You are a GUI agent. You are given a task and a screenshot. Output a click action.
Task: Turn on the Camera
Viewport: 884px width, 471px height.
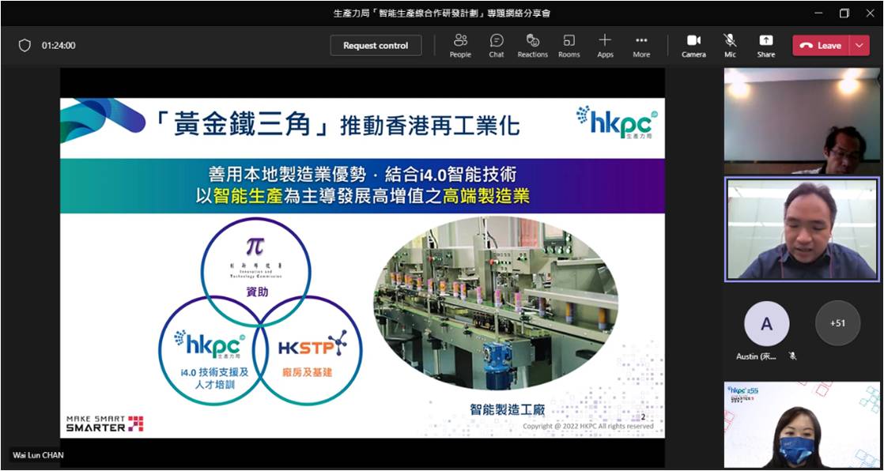[693, 46]
